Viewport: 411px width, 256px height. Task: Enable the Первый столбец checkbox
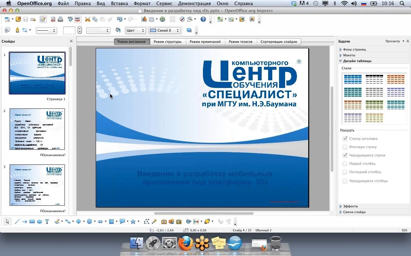[345, 164]
